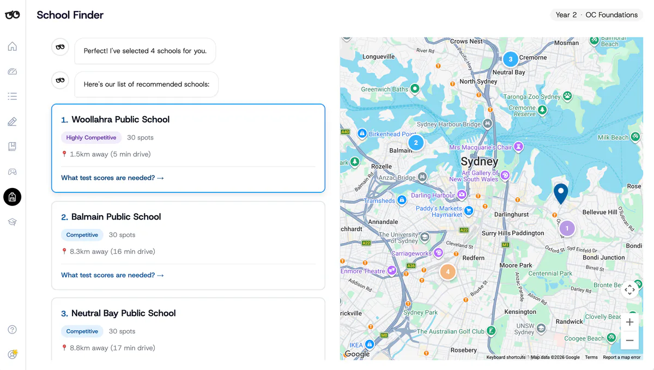Zoom out the map with minus button

tap(629, 341)
